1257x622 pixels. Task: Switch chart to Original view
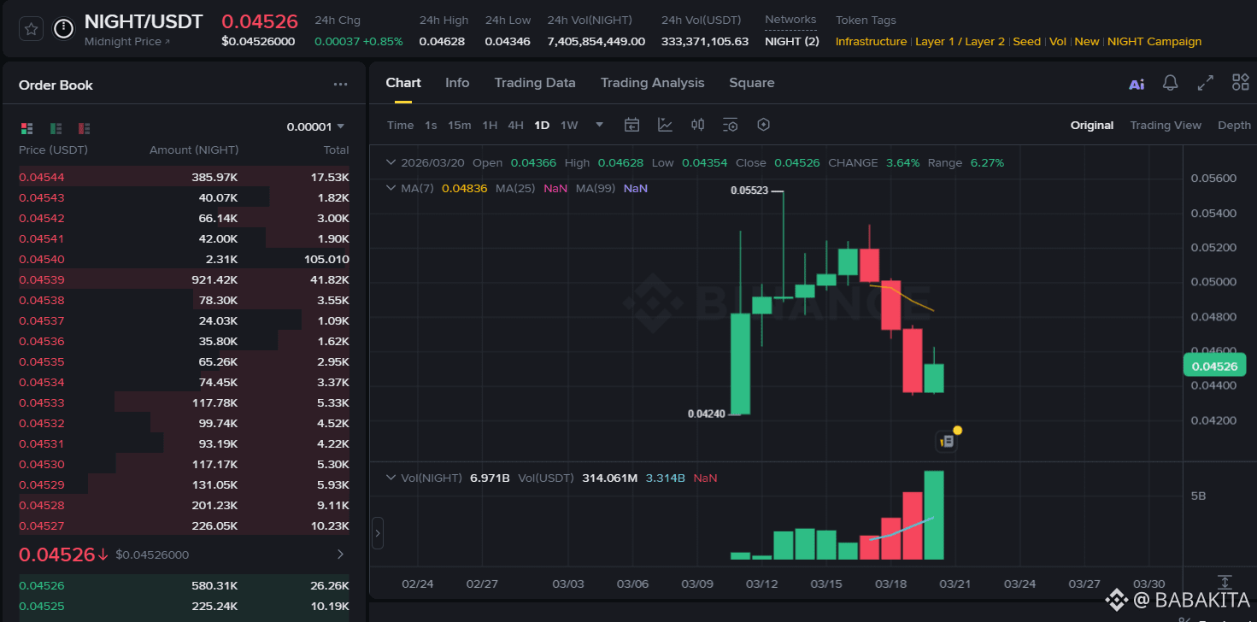(1092, 125)
